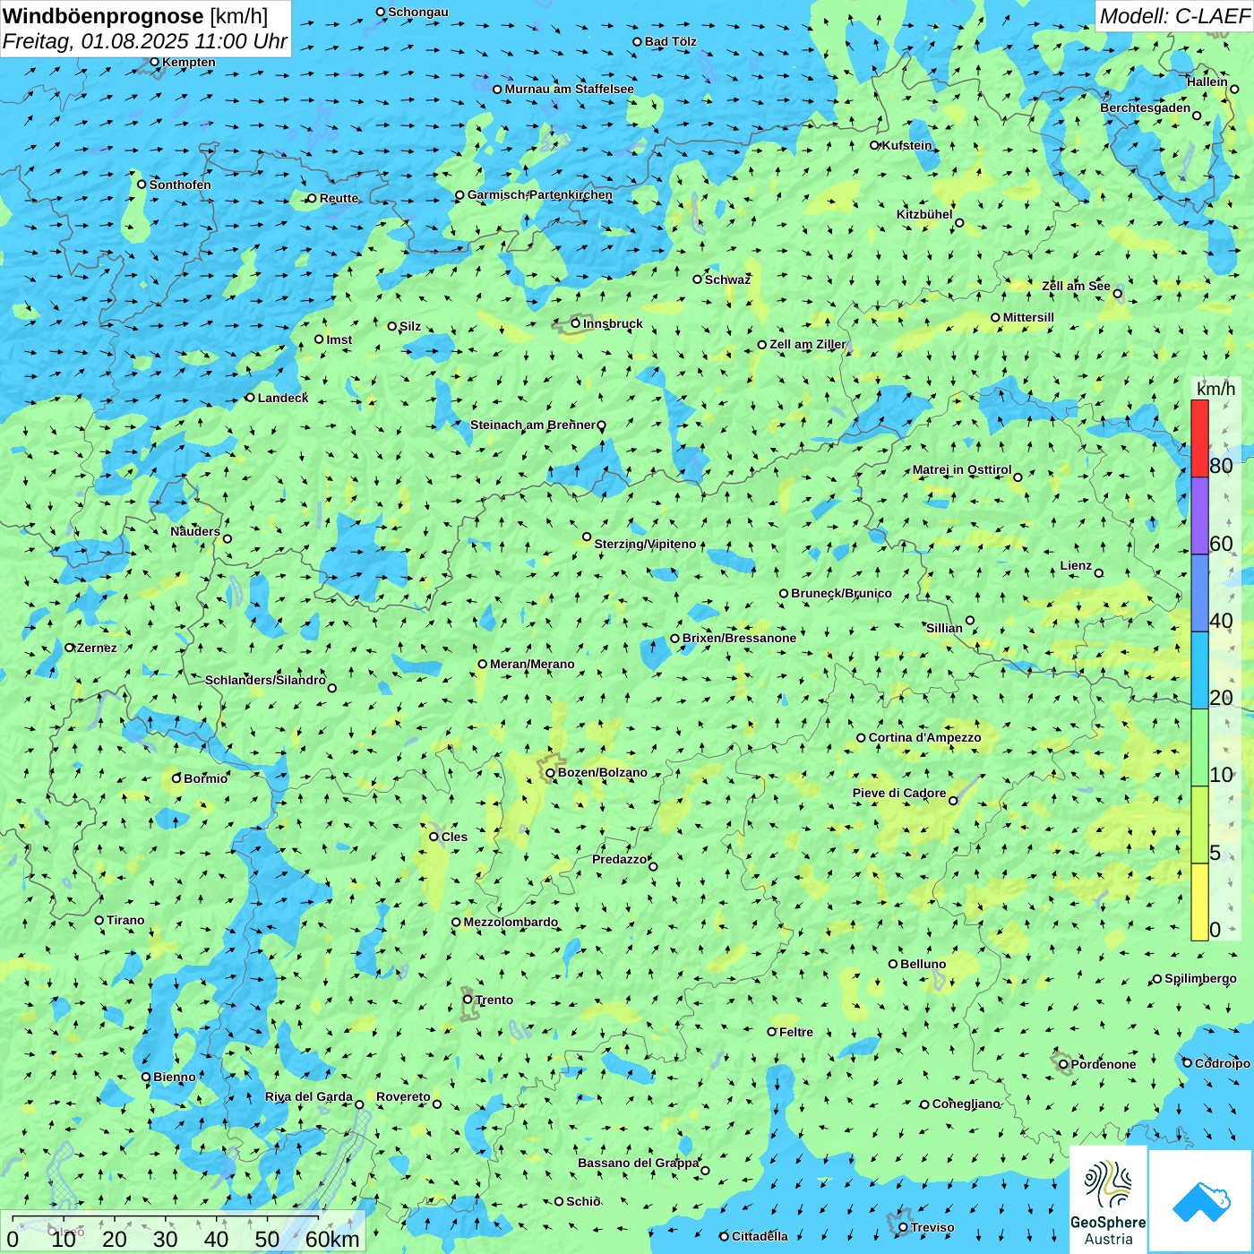The image size is (1254, 1254).
Task: Click the Cles city label
Action: [x=454, y=837]
